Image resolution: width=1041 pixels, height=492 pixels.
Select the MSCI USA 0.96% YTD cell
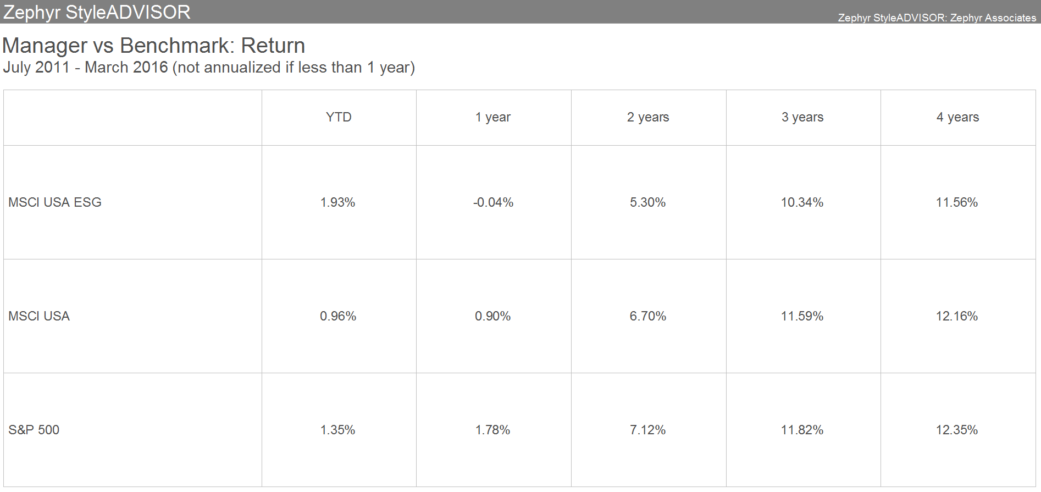(338, 316)
